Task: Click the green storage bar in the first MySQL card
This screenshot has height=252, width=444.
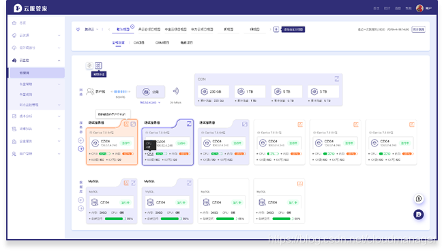Action: click(115, 219)
